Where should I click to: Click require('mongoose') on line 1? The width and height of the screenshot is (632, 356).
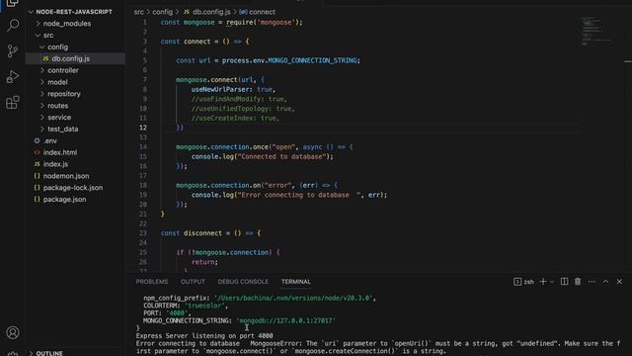pyautogui.click(x=263, y=22)
